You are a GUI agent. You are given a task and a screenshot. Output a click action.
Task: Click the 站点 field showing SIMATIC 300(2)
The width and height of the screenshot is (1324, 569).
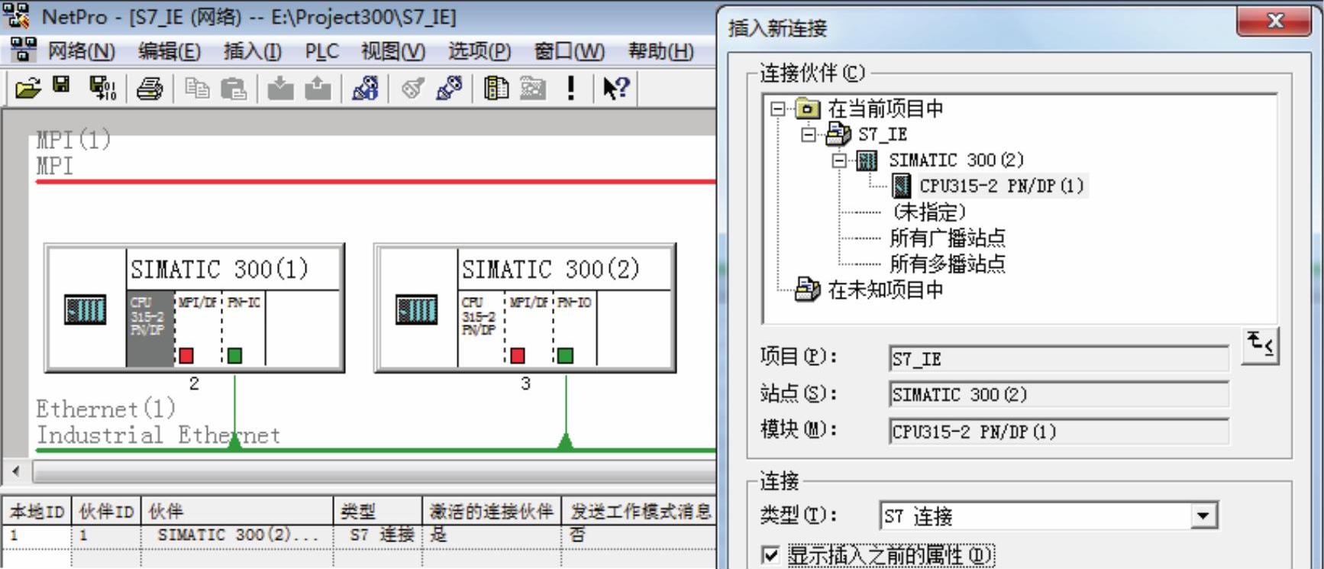[x=1058, y=395]
